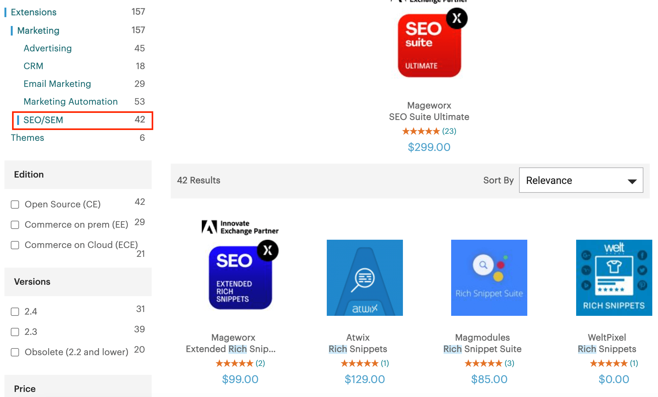Open the Themes category link
The image size is (658, 397).
click(x=28, y=138)
